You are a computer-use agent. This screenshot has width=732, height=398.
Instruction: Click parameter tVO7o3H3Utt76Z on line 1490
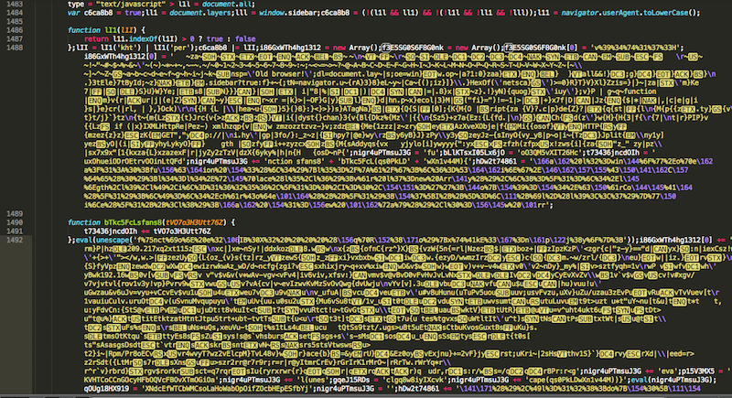pyautogui.click(x=195, y=222)
